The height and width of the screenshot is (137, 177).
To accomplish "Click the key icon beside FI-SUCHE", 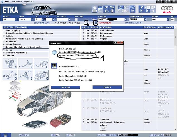I will click(94, 19).
